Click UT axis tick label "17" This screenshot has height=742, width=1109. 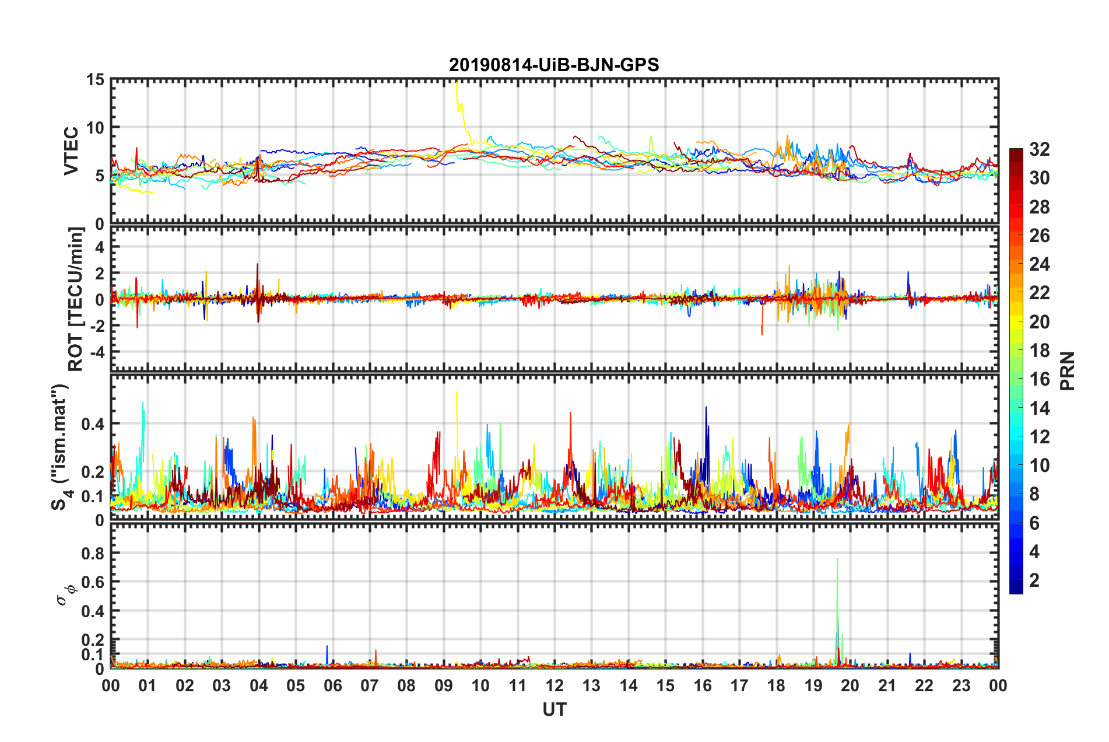click(x=739, y=685)
